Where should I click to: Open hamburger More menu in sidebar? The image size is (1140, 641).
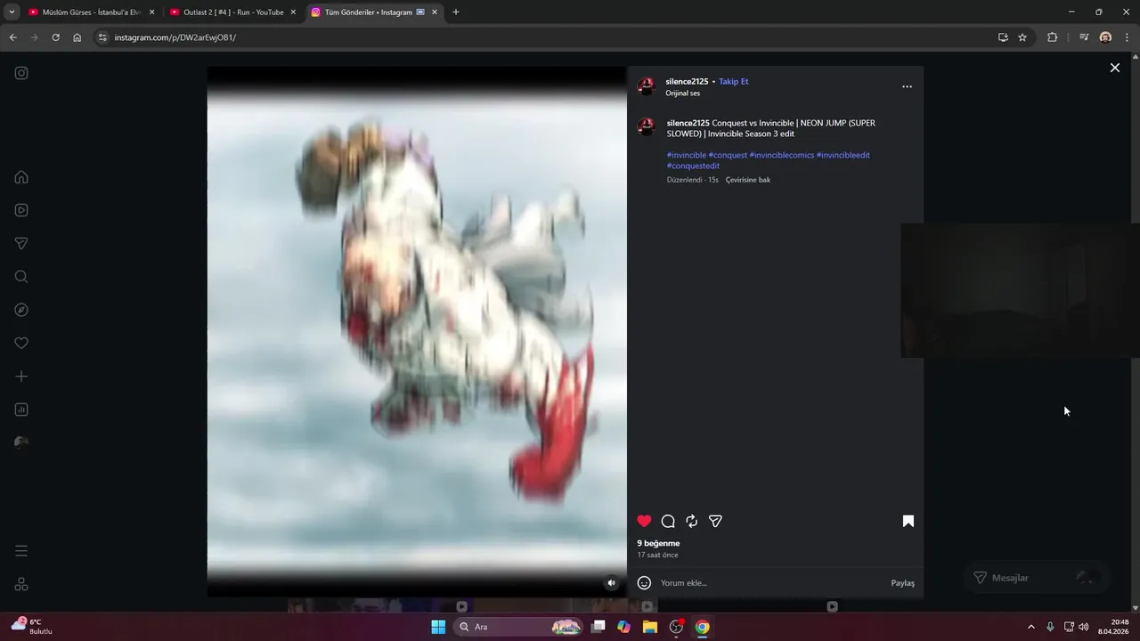point(21,551)
